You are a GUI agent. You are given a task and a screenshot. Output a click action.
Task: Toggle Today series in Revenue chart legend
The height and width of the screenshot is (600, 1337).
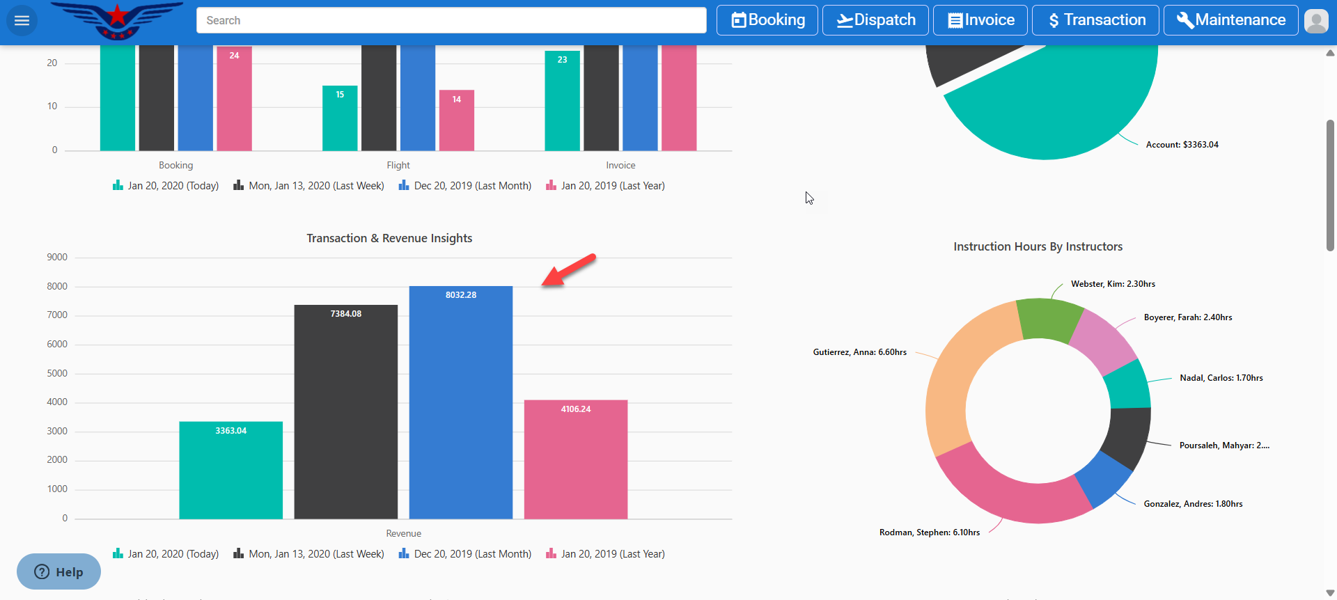[x=166, y=554]
